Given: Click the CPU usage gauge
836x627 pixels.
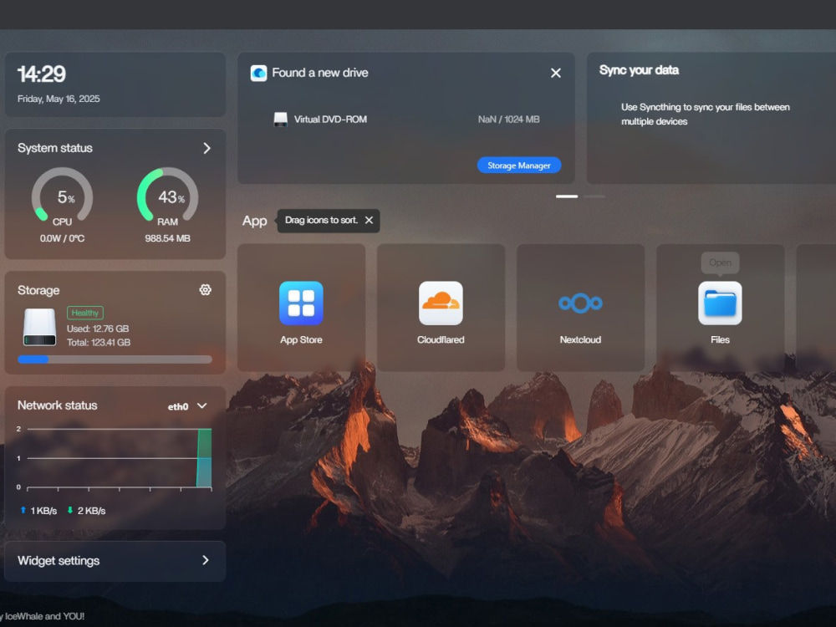Looking at the screenshot, I should [x=63, y=195].
